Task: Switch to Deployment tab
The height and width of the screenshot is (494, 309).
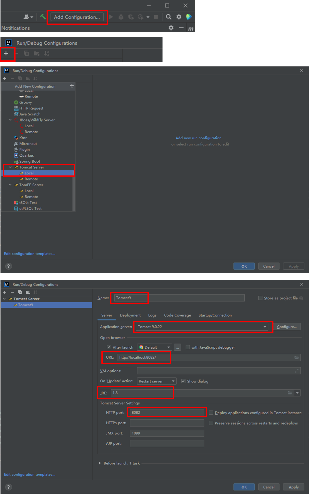Action: pyautogui.click(x=130, y=315)
